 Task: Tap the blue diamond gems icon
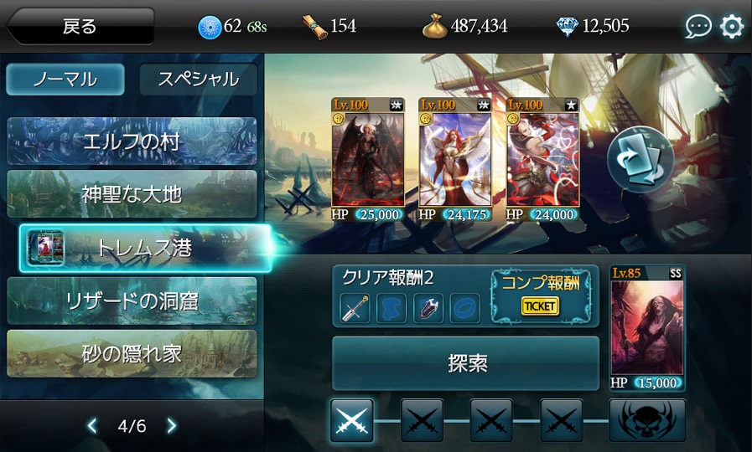[567, 26]
